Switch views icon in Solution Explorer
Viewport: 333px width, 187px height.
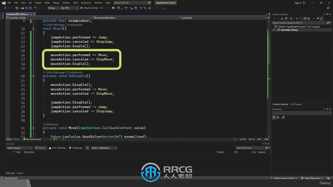(286, 19)
